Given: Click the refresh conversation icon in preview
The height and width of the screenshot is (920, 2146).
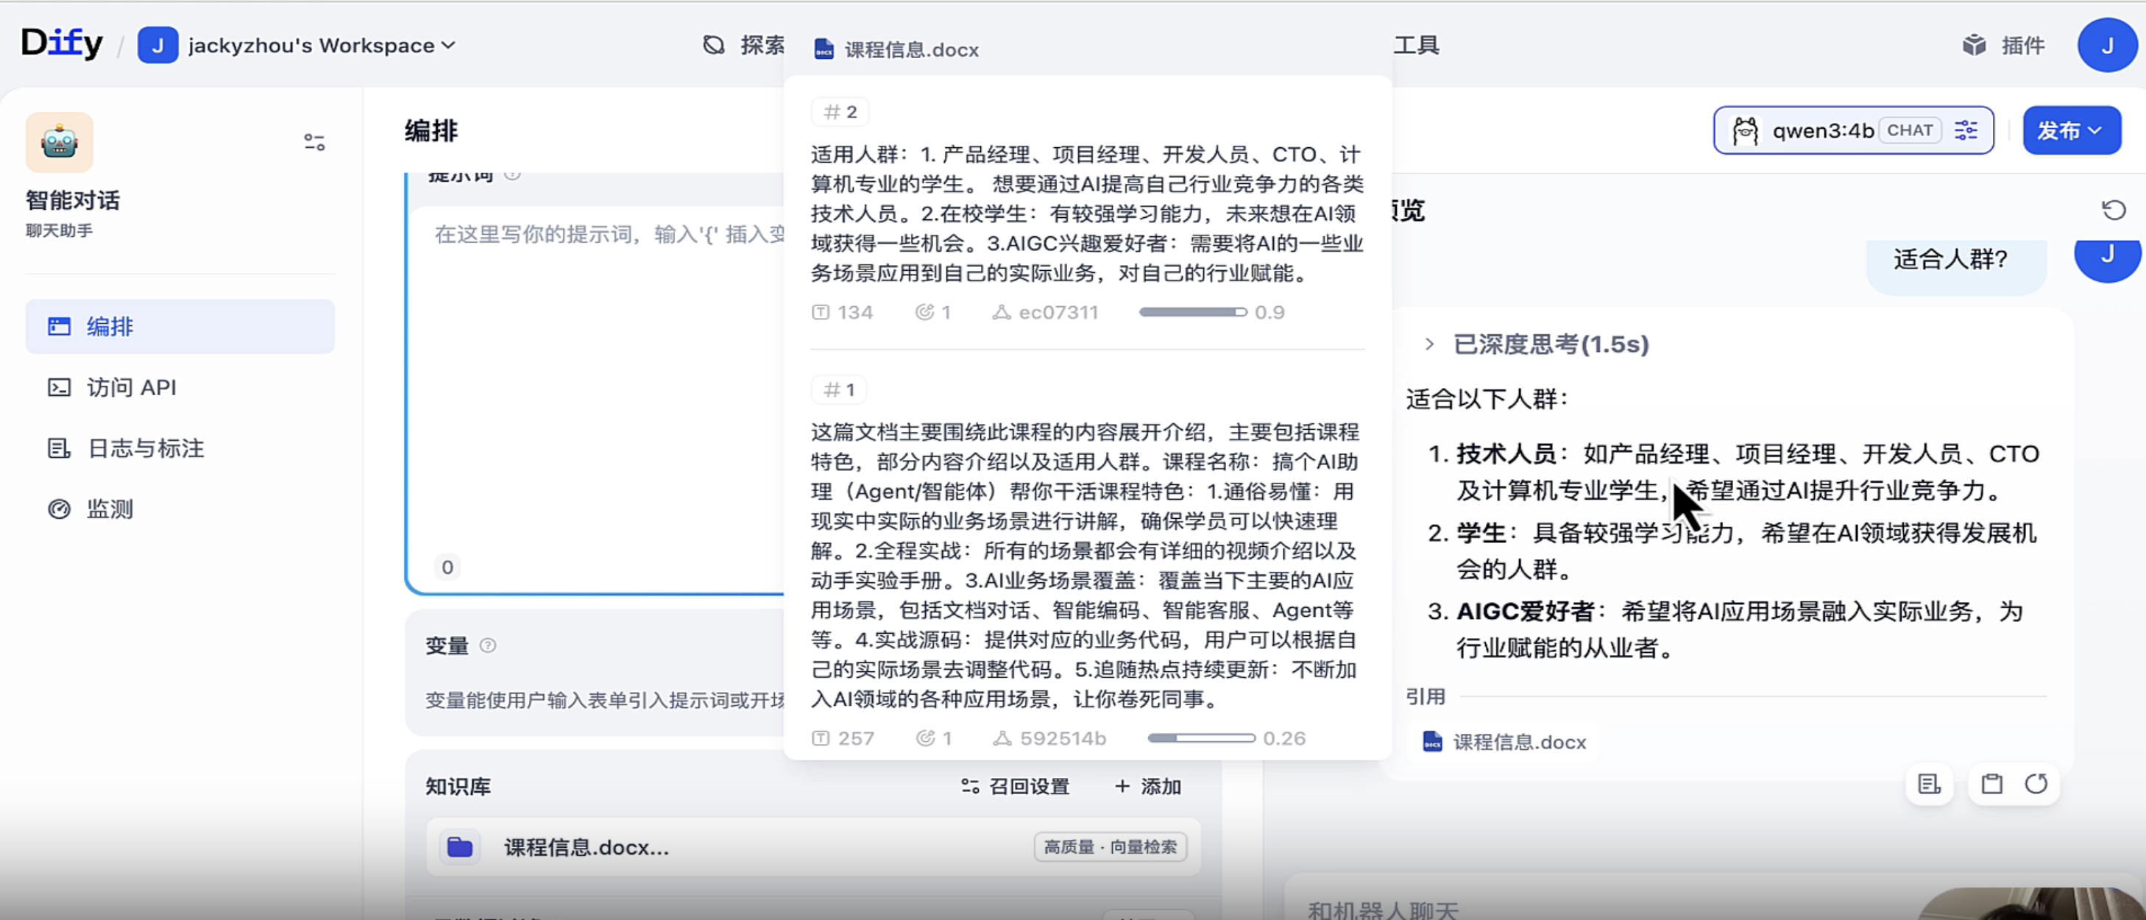Looking at the screenshot, I should click(x=2114, y=210).
